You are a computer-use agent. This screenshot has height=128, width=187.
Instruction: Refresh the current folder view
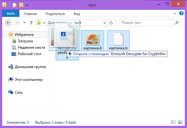[111, 23]
